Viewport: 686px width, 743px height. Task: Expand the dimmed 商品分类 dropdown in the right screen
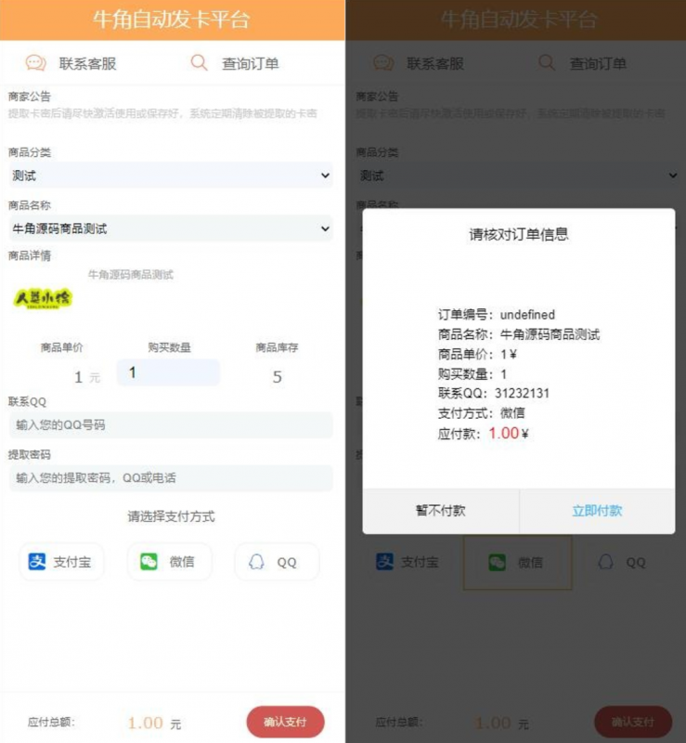tap(519, 176)
